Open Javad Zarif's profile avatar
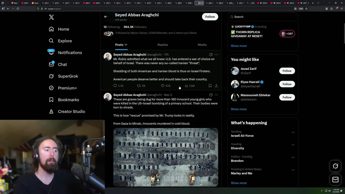This screenshot has width=345, height=194. point(235,71)
